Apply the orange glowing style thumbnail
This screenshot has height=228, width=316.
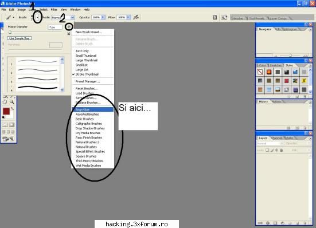(269, 72)
